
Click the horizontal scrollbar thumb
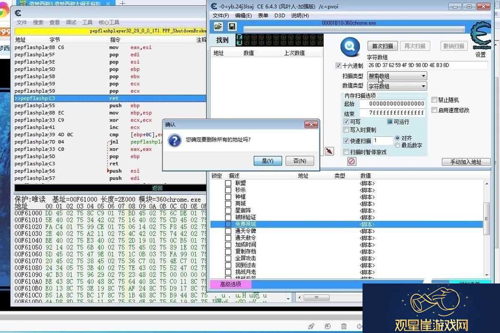click(x=317, y=298)
